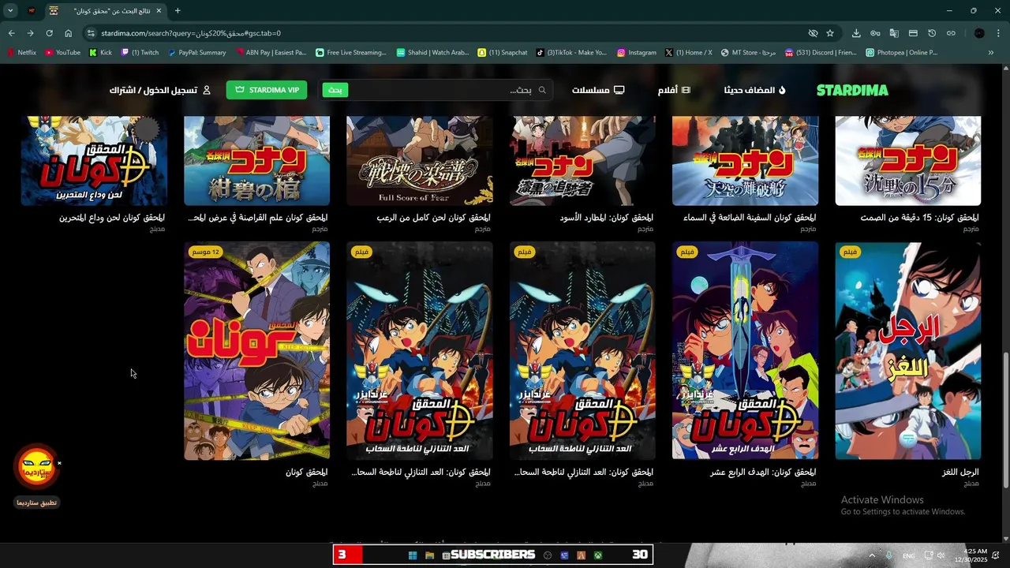Open the Windows Start button
Image resolution: width=1010 pixels, height=568 pixels.
point(412,555)
